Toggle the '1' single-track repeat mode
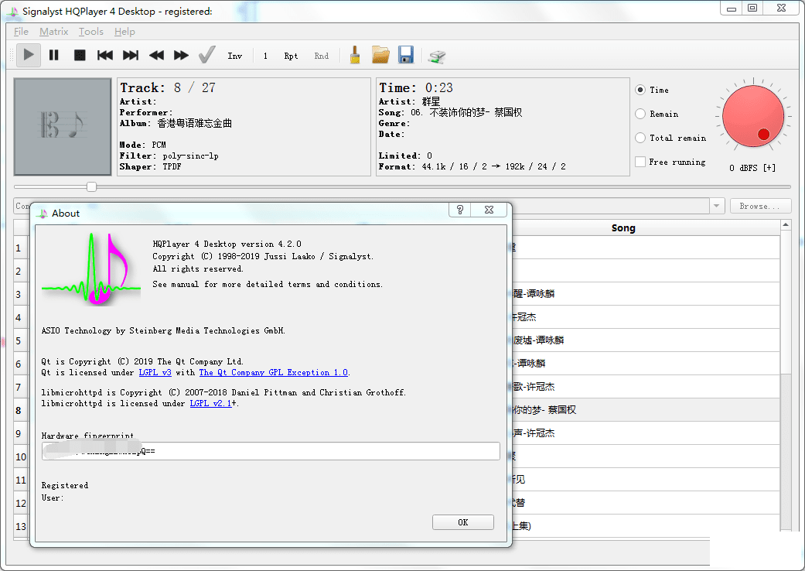The width and height of the screenshot is (805, 571). tap(265, 56)
